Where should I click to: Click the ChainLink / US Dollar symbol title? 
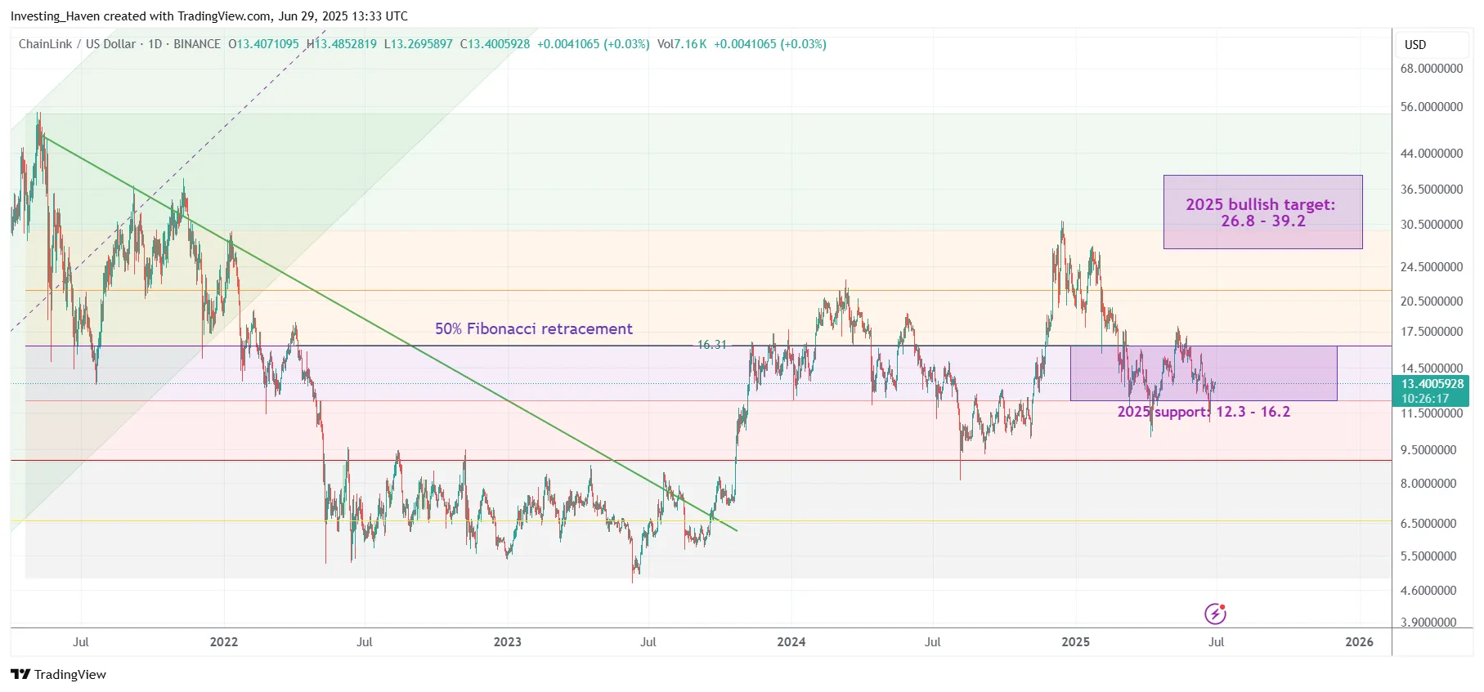(77, 44)
